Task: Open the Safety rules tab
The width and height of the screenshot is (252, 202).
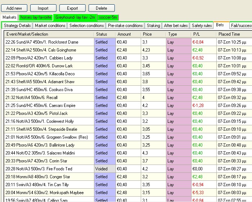Action: pyautogui.click(x=202, y=26)
